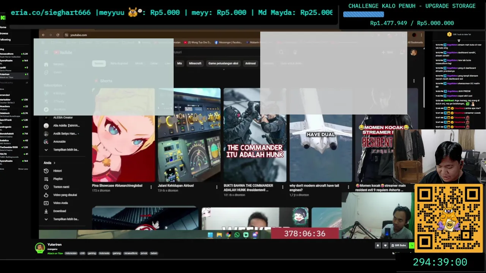The height and width of the screenshot is (273, 486).
Task: Open All Bookmarks folder
Action: 415,42
